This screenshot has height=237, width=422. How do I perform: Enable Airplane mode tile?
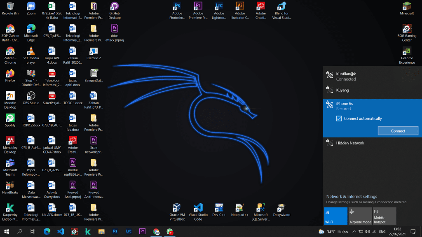(x=360, y=216)
